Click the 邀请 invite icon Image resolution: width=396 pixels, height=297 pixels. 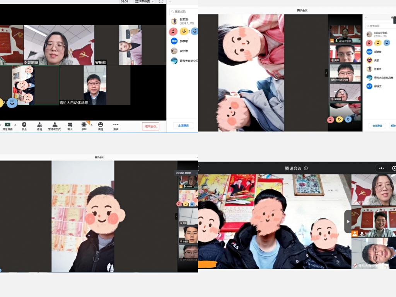coord(39,125)
